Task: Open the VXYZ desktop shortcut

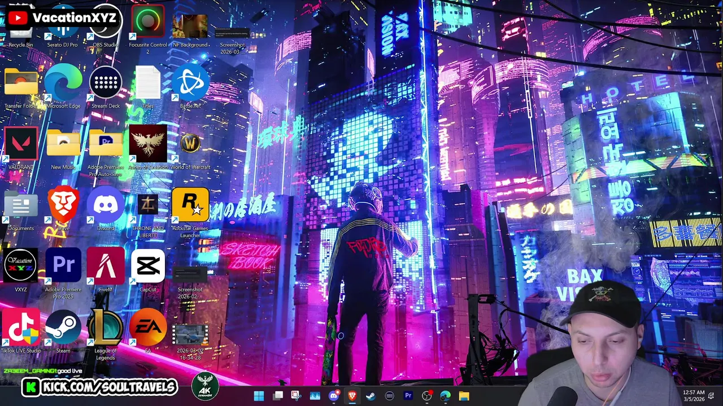Action: (x=21, y=271)
